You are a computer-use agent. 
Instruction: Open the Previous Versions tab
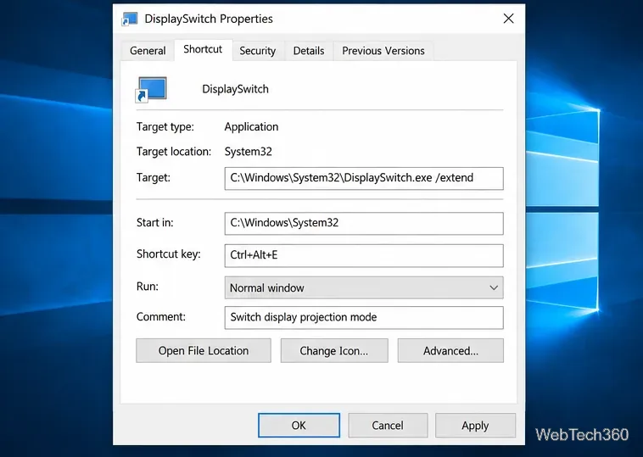point(383,51)
